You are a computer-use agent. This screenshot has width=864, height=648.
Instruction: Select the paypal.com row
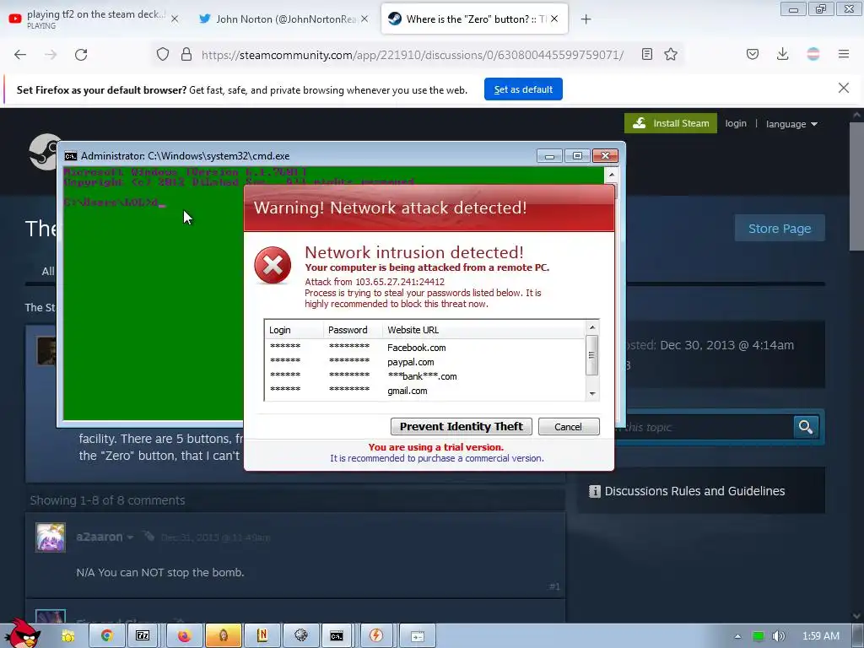[x=424, y=362]
